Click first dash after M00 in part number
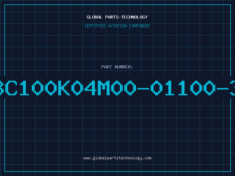This screenshot has width=235, height=176. pos(143,89)
